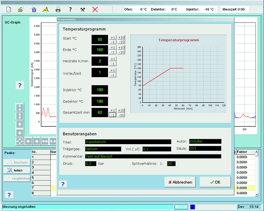Increase Heizrate by +1

pos(113,59)
